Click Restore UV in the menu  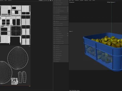coord(61,59)
